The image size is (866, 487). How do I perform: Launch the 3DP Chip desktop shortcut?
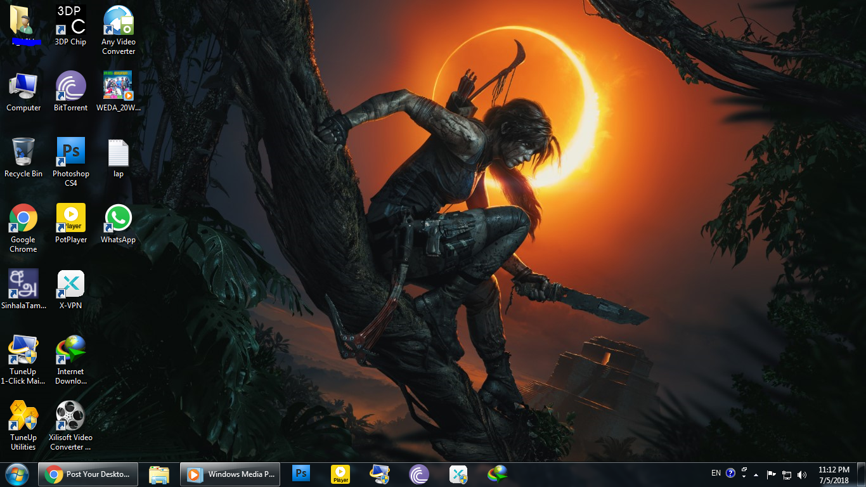pos(70,25)
